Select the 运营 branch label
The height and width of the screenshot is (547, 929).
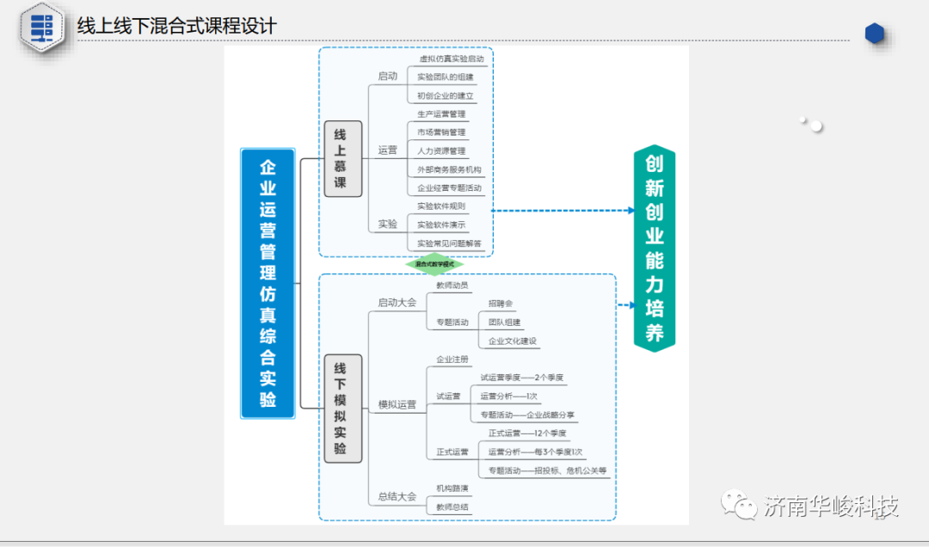pyautogui.click(x=386, y=149)
